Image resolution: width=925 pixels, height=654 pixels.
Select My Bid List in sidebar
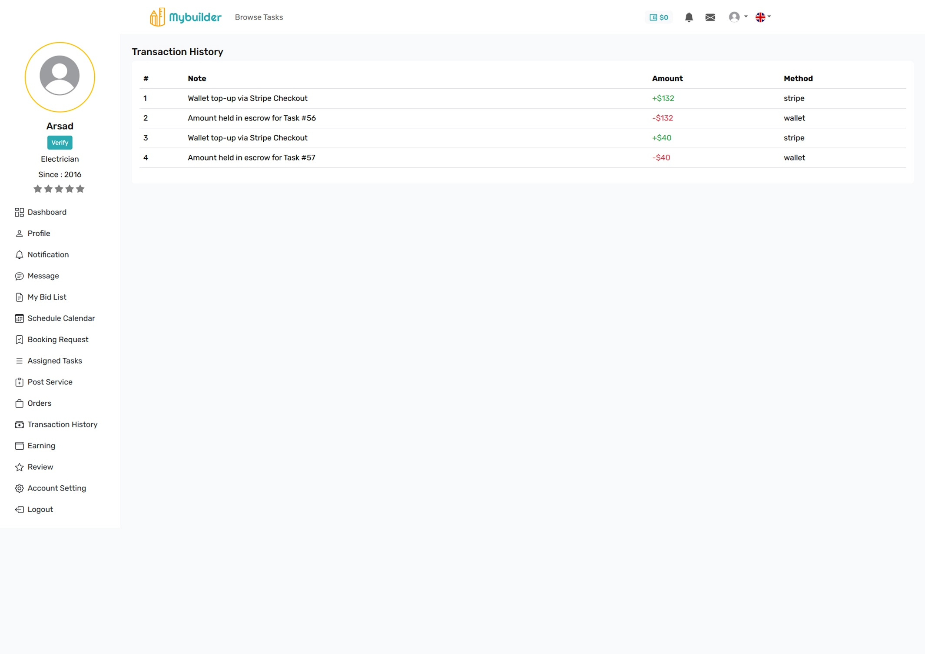point(46,297)
